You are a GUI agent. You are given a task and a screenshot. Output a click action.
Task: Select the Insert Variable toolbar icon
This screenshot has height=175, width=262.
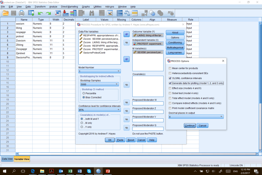click(110, 13)
